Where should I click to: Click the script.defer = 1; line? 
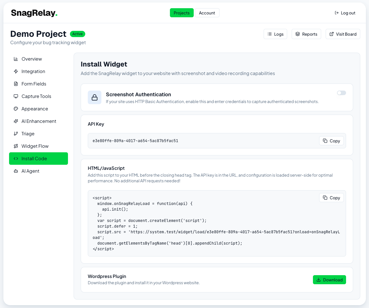[x=118, y=226]
